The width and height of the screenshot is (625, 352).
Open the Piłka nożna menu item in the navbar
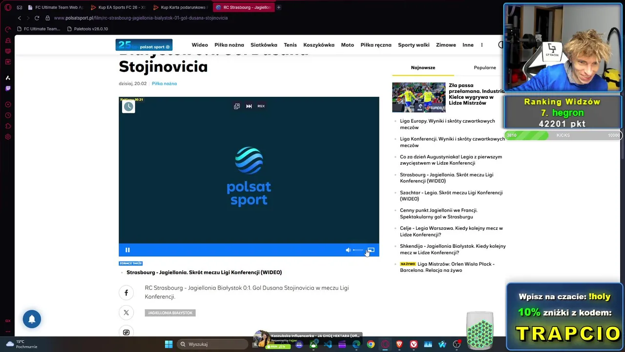(229, 45)
